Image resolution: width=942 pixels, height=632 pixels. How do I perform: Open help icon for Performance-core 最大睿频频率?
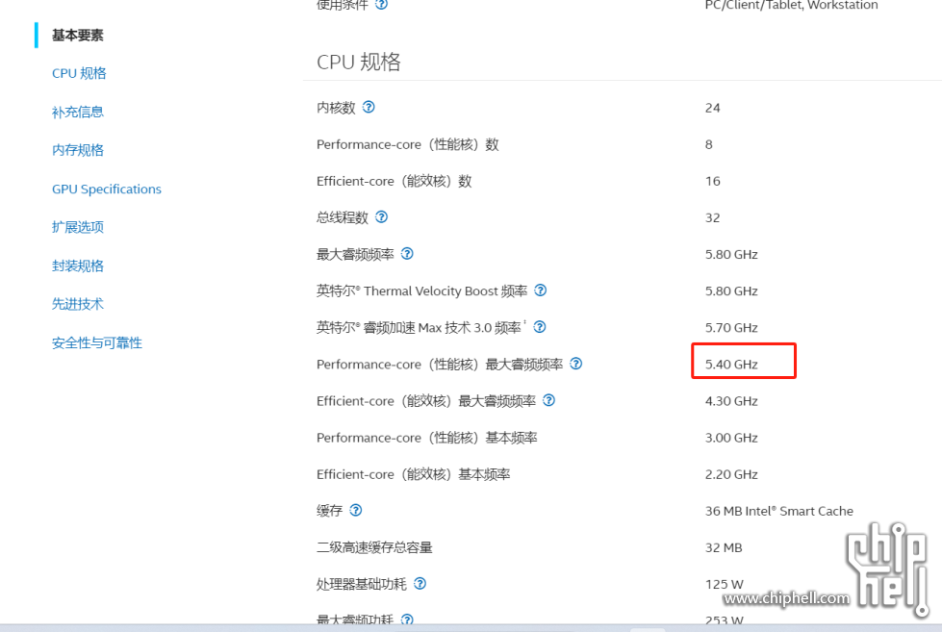point(576,364)
